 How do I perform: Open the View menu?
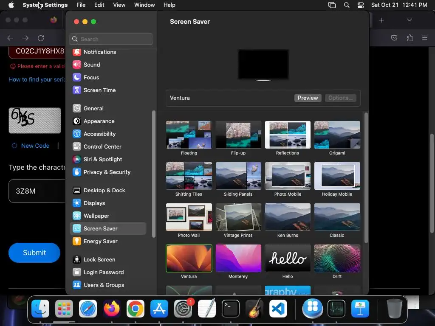pos(119,5)
